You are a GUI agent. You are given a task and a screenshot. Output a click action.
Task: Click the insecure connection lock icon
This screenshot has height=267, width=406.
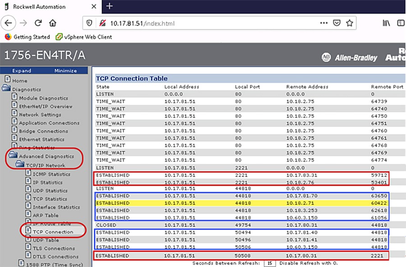pos(102,23)
